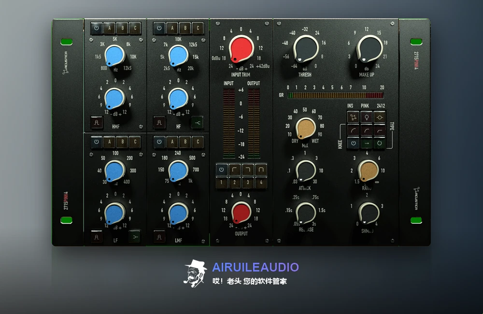
Task: Click the red OUTPUT knob
Action: (x=241, y=212)
